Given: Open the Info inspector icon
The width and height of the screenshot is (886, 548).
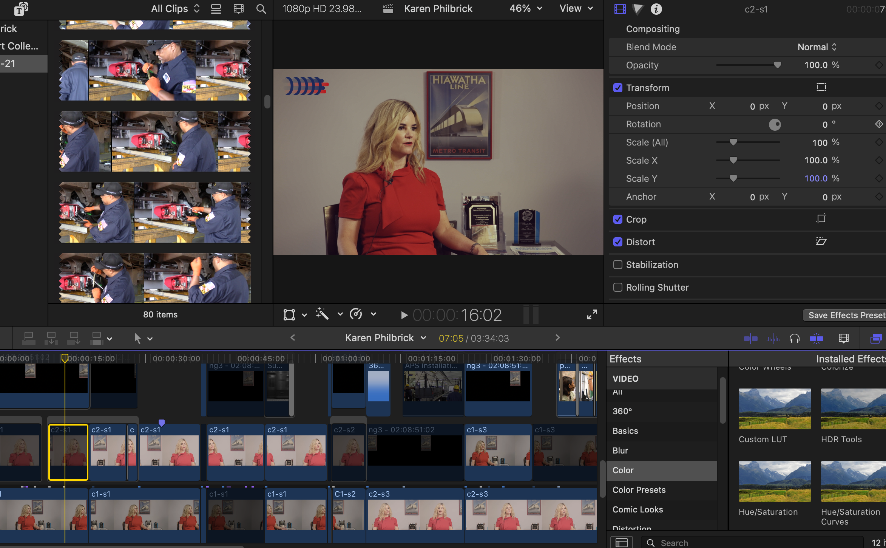Looking at the screenshot, I should click(x=656, y=9).
